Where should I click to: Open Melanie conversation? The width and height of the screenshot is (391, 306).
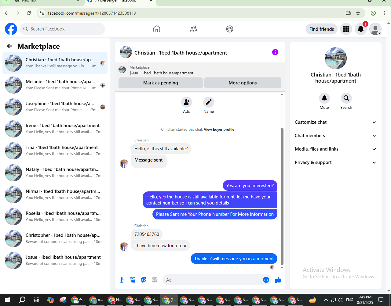(55, 85)
